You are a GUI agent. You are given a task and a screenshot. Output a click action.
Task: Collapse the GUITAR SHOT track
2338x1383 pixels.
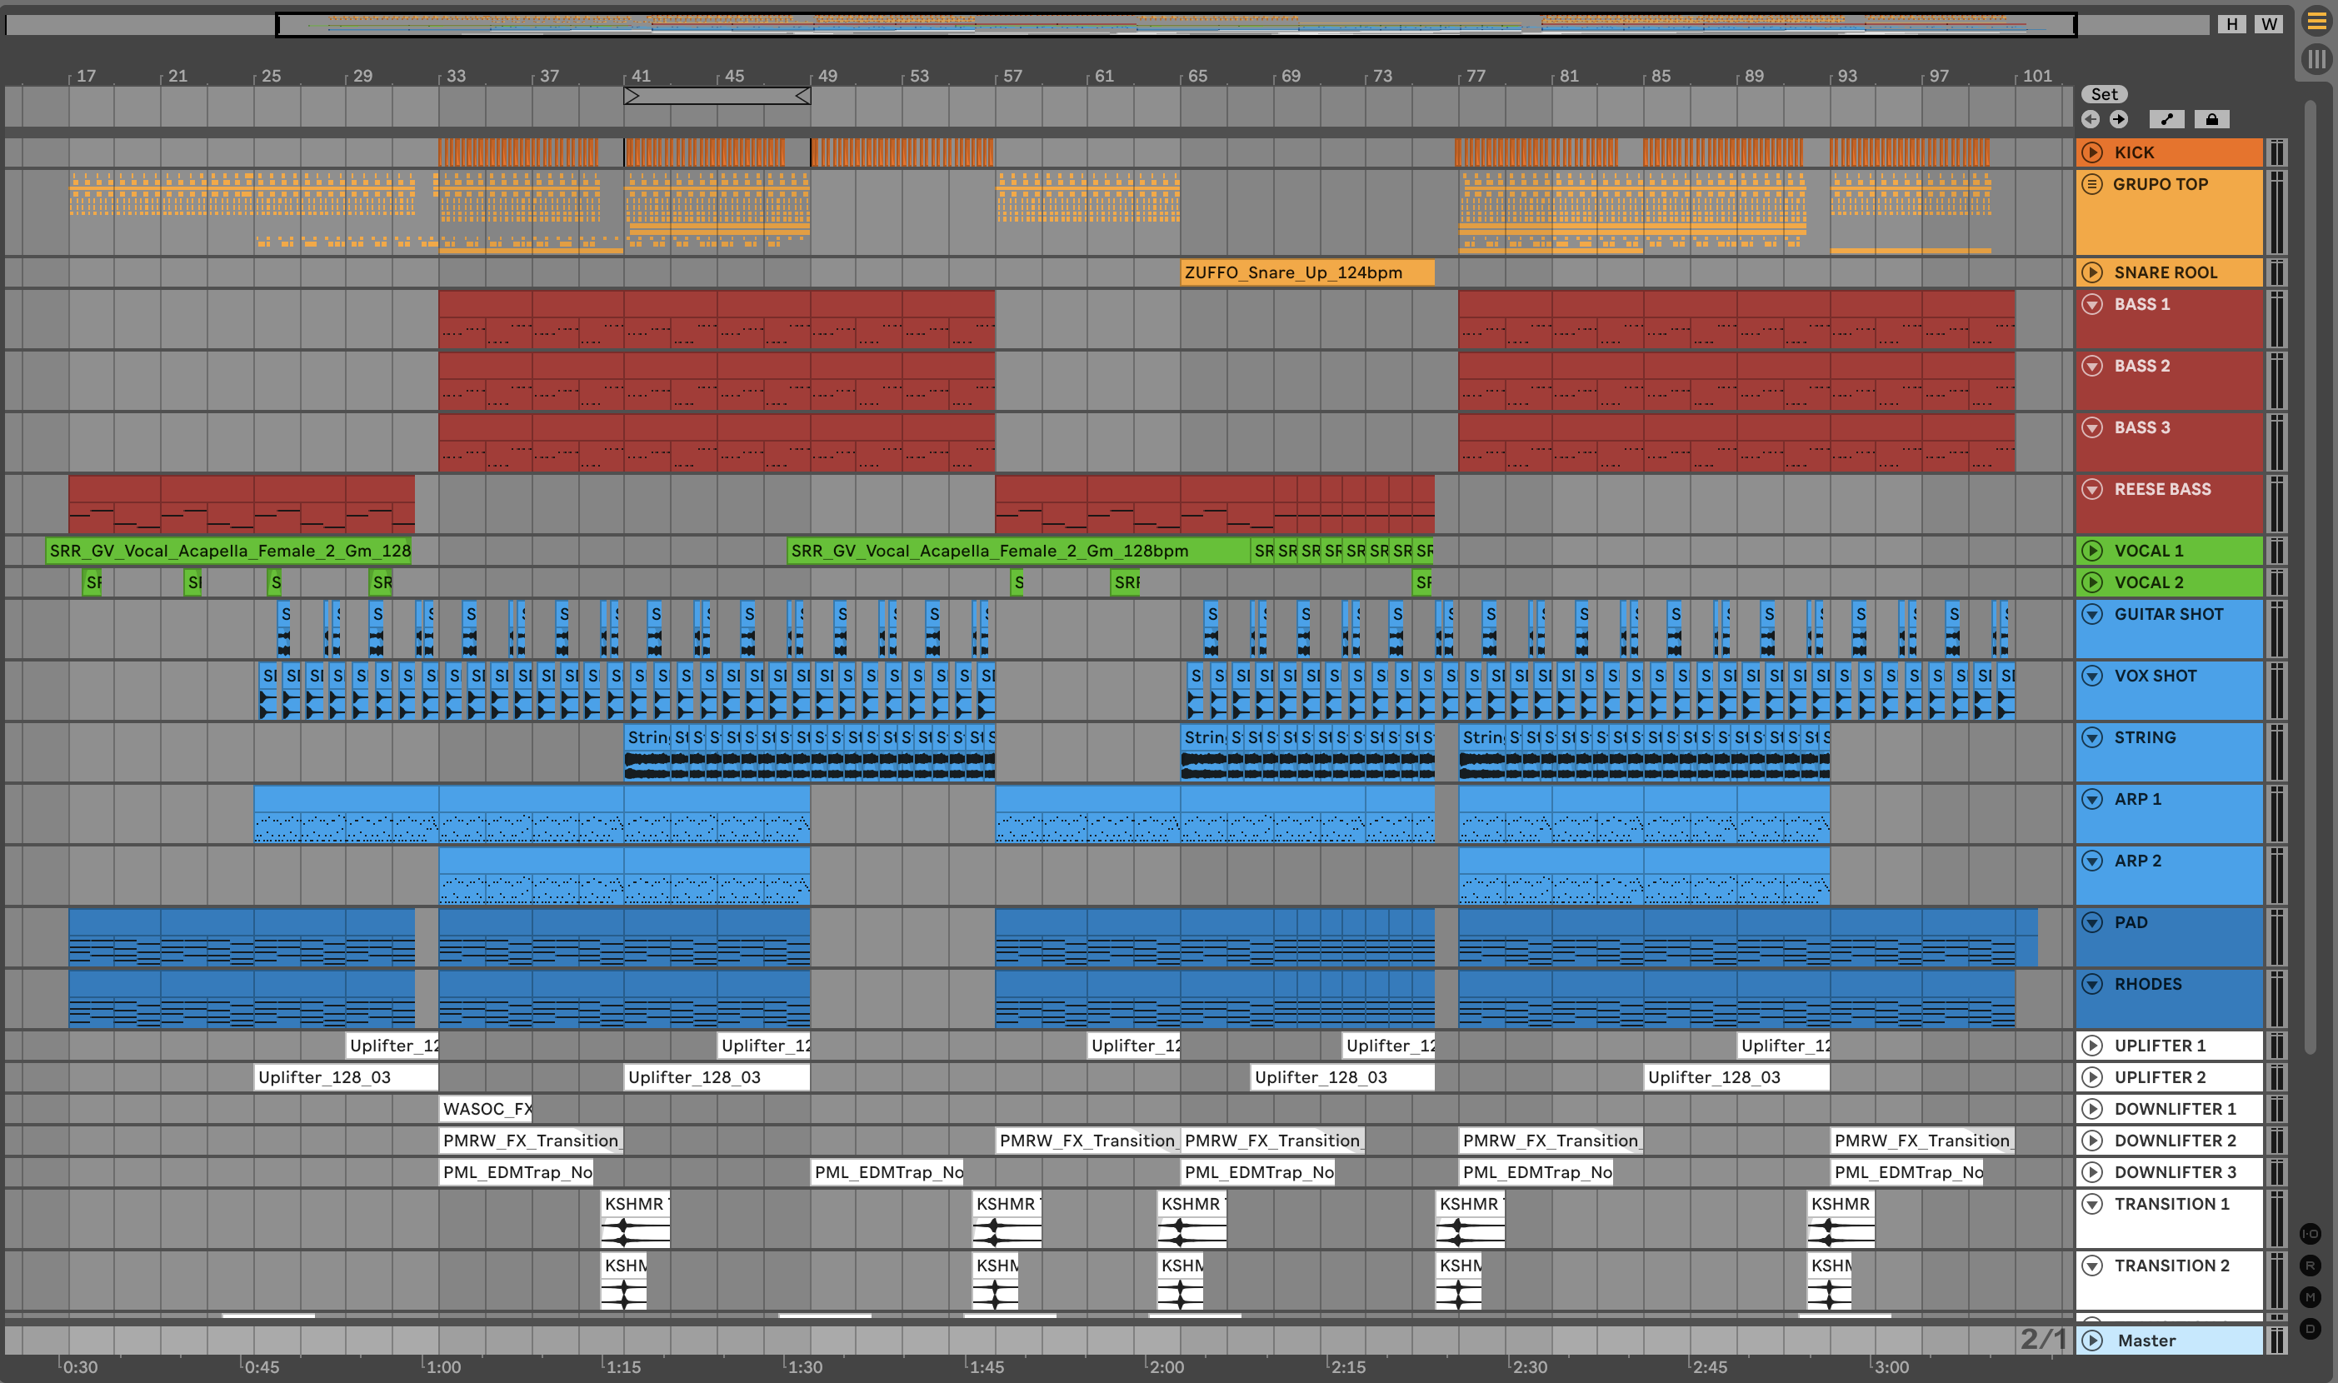pyautogui.click(x=2092, y=614)
